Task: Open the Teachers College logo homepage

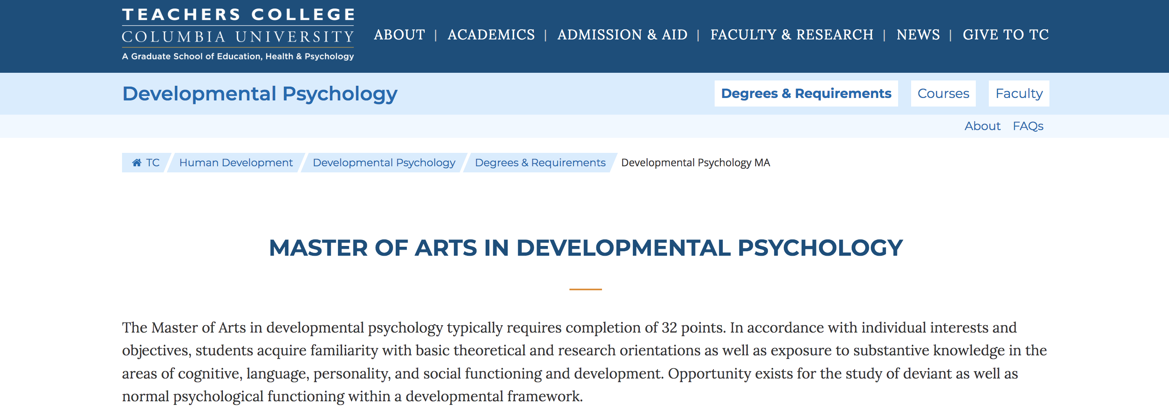Action: pyautogui.click(x=238, y=35)
